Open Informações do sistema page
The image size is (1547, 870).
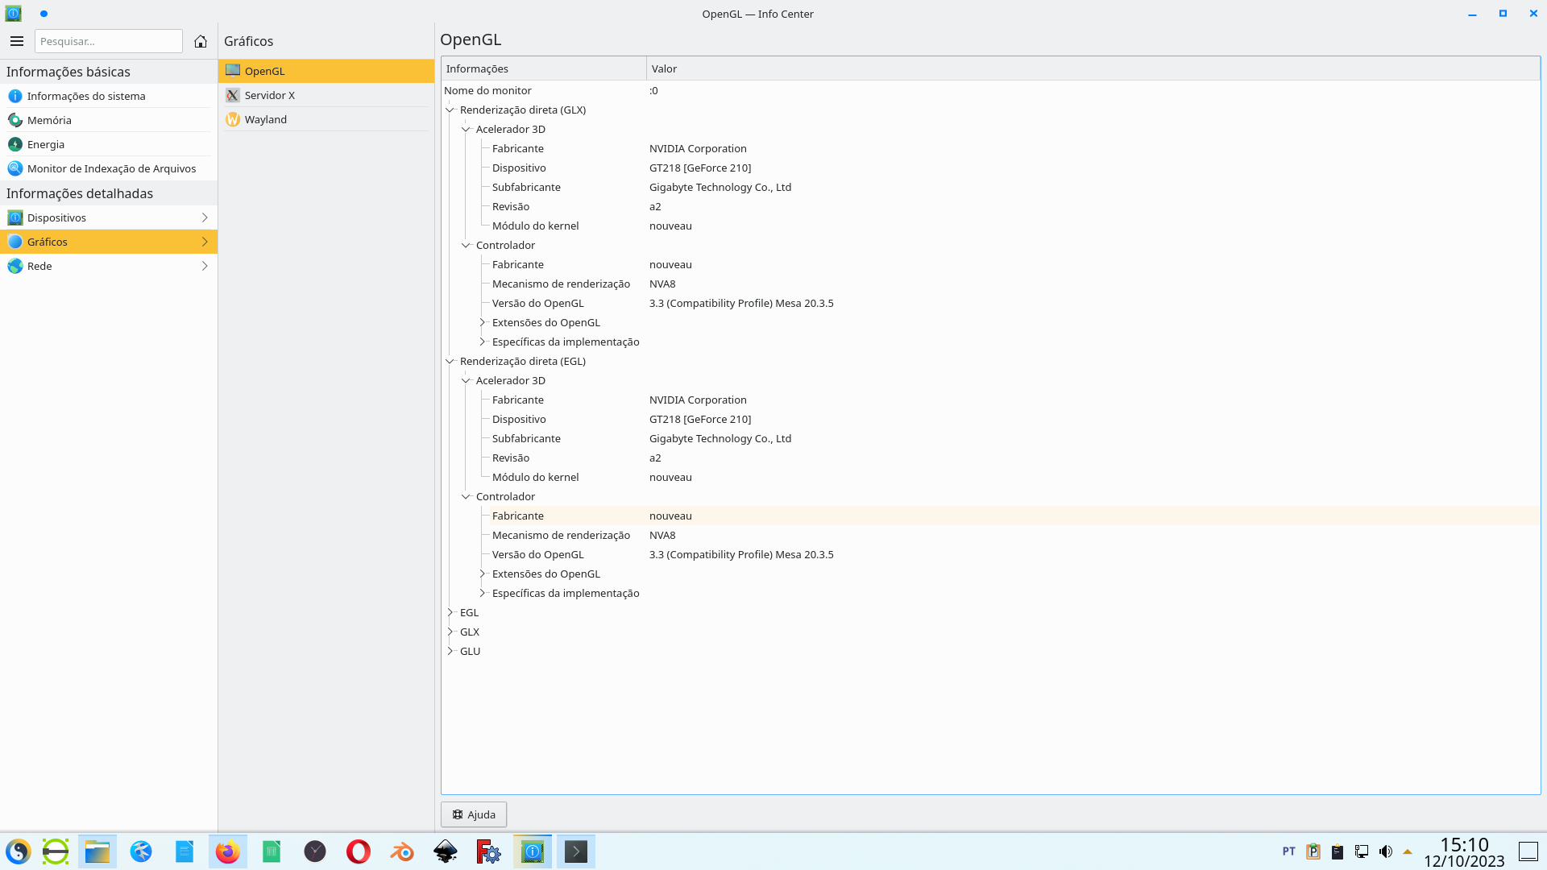coord(109,96)
